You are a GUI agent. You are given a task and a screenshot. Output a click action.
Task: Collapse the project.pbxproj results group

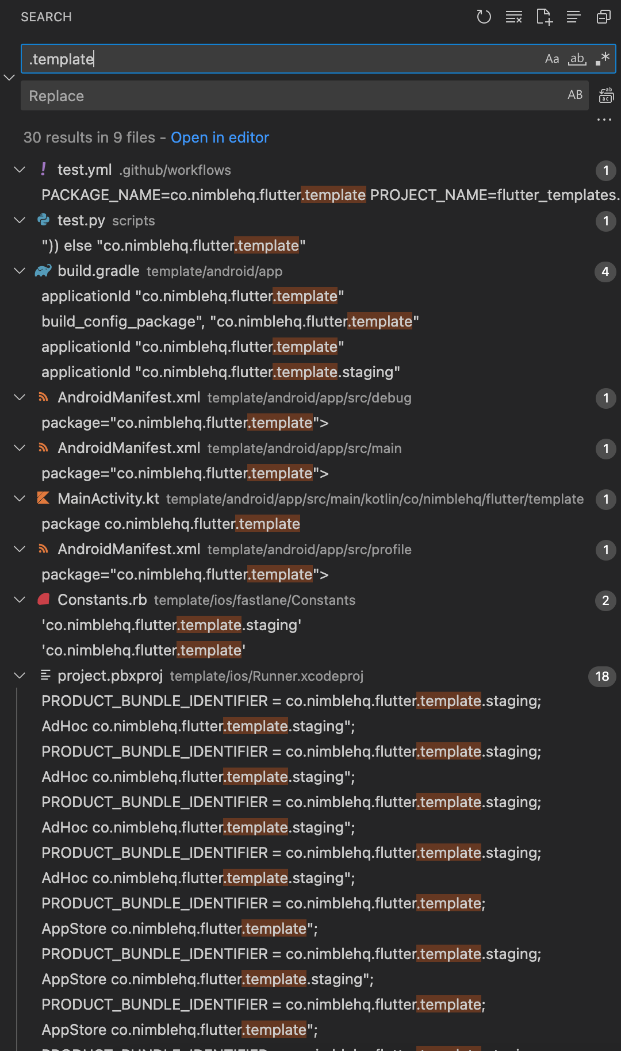pyautogui.click(x=19, y=676)
